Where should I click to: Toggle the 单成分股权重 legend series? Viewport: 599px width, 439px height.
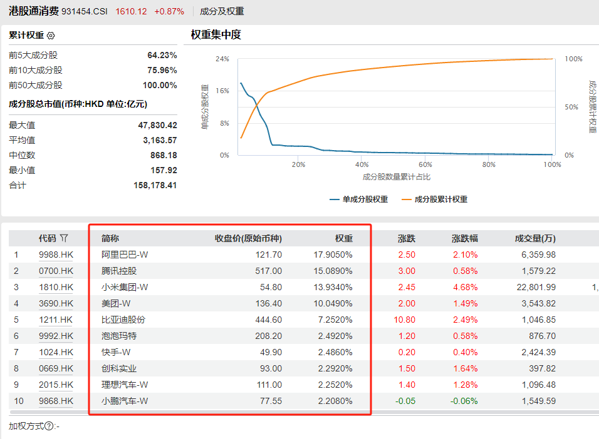[x=359, y=199]
